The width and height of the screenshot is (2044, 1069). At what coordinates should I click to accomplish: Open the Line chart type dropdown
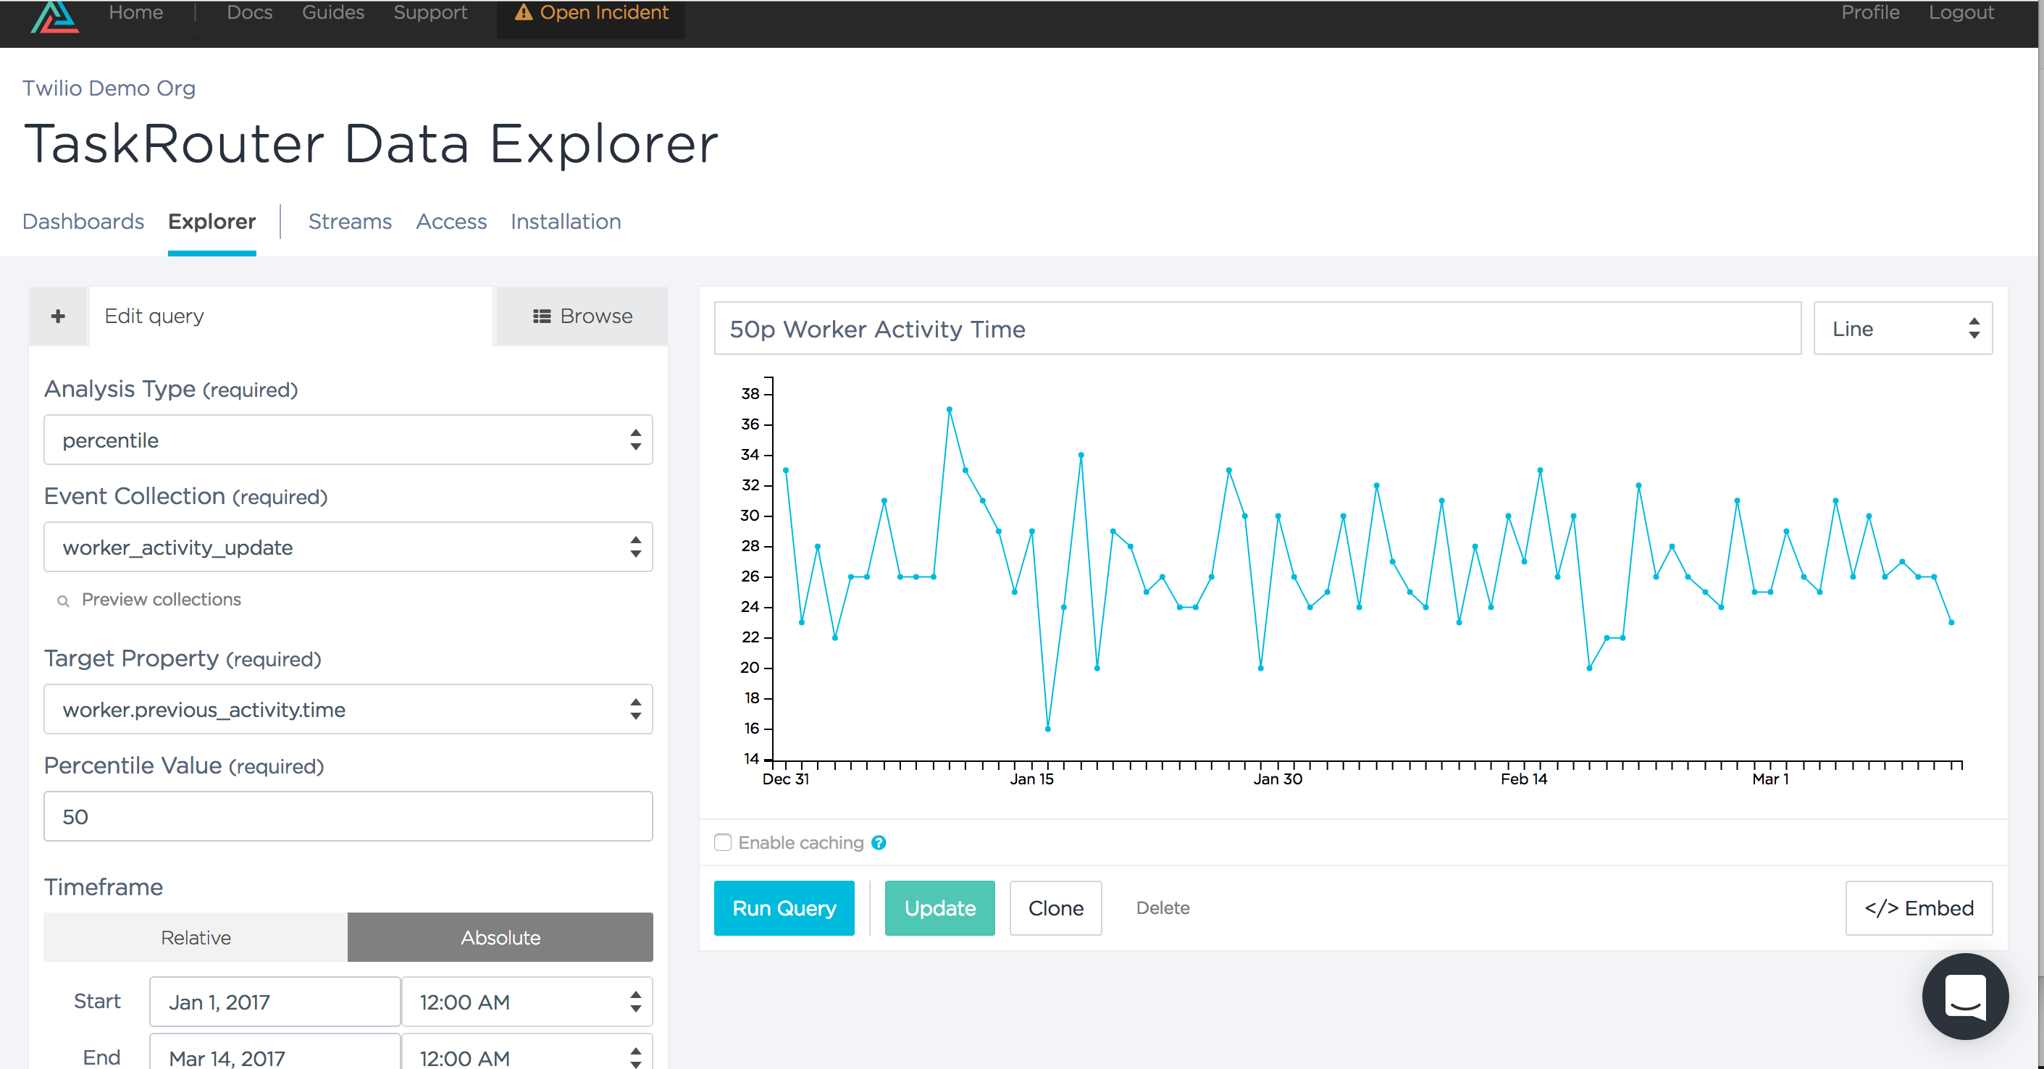tap(1902, 329)
